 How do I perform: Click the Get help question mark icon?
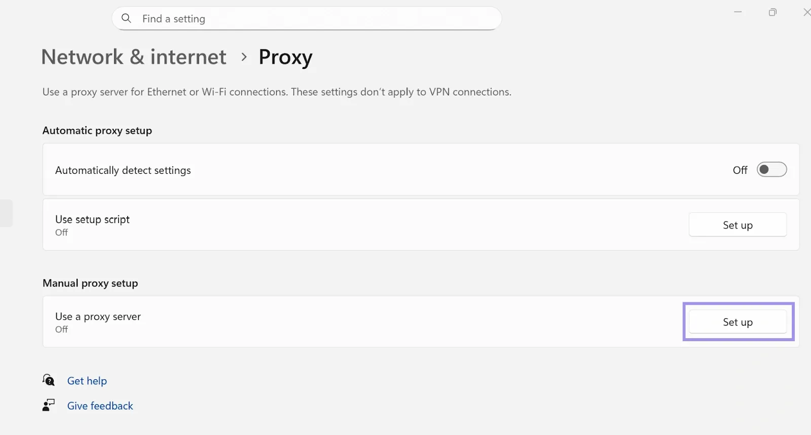(48, 380)
